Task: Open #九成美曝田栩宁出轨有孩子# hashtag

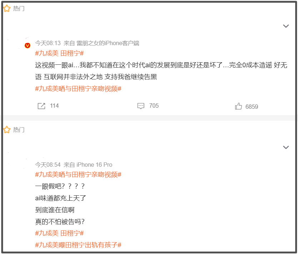Action: (x=78, y=245)
